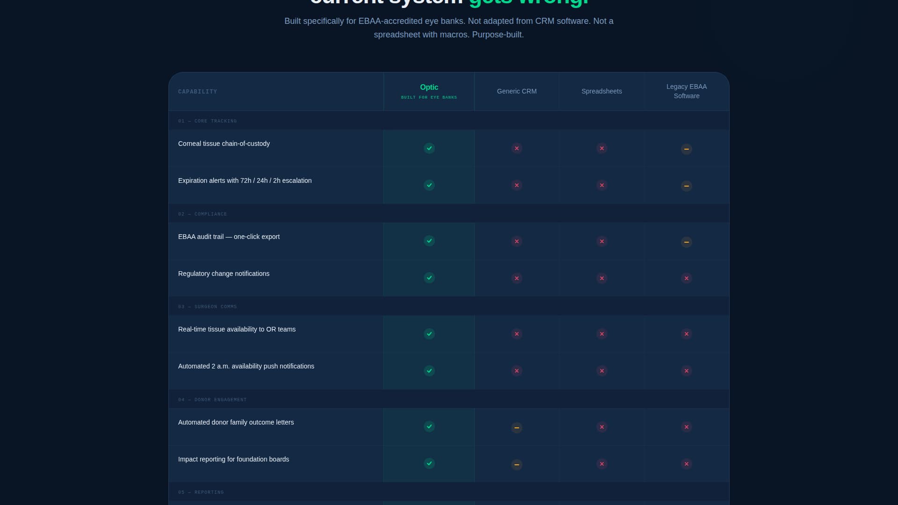Screen dimensions: 898x505
Task: Click Spreadsheets cross for Real-time tissue availability
Action: (x=601, y=334)
